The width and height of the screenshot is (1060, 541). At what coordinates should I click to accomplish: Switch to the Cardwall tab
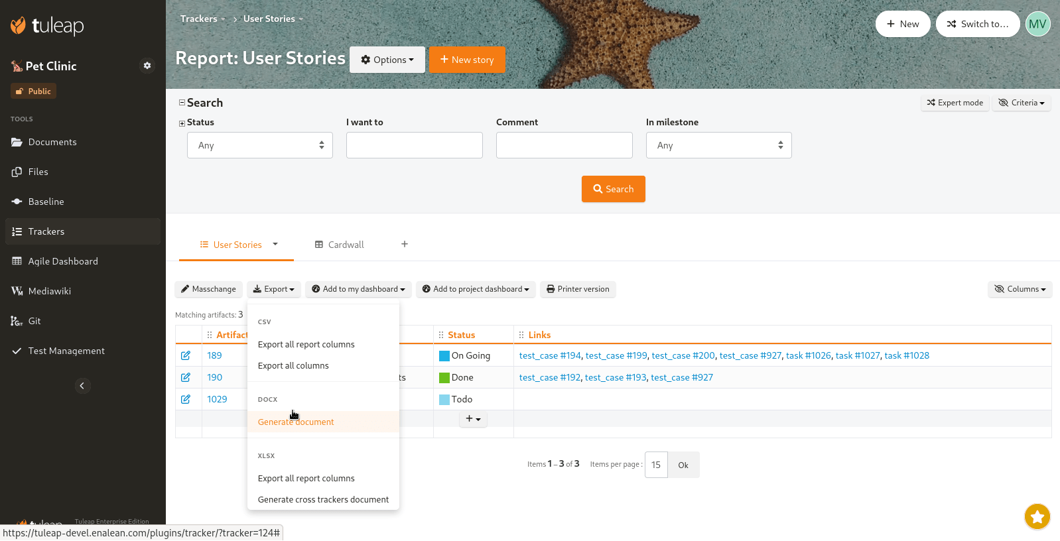pos(340,245)
